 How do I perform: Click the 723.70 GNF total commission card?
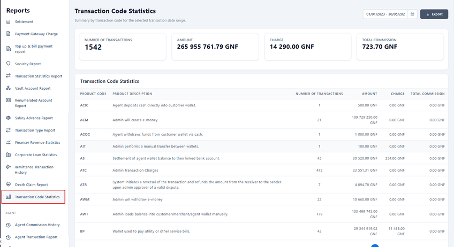click(x=400, y=47)
